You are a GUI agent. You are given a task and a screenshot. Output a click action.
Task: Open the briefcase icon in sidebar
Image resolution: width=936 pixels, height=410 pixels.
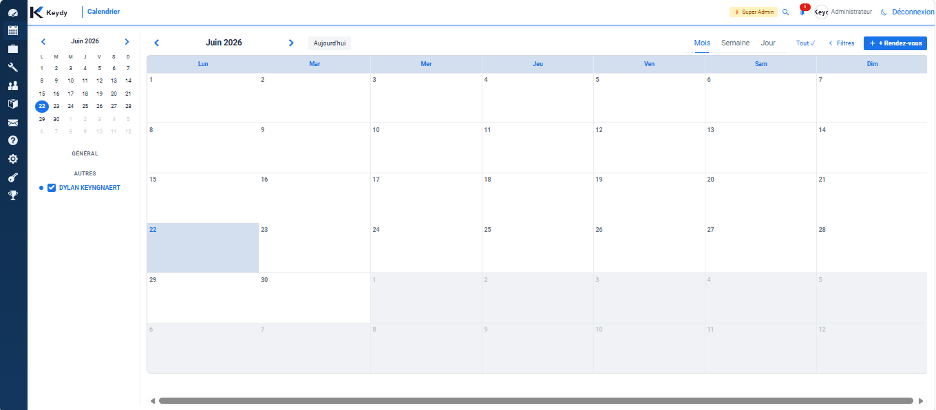(x=12, y=49)
